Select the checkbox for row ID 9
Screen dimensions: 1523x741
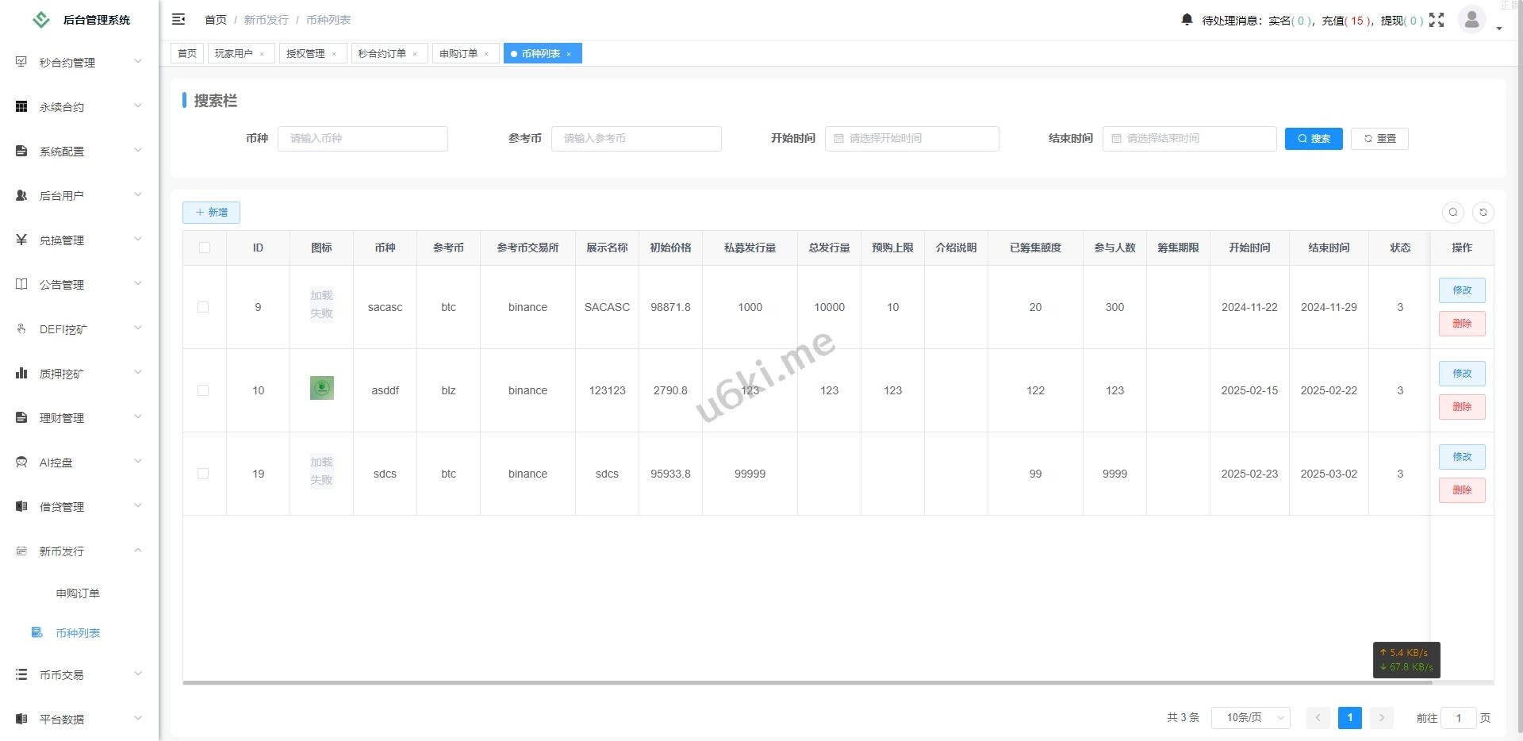pyautogui.click(x=203, y=307)
